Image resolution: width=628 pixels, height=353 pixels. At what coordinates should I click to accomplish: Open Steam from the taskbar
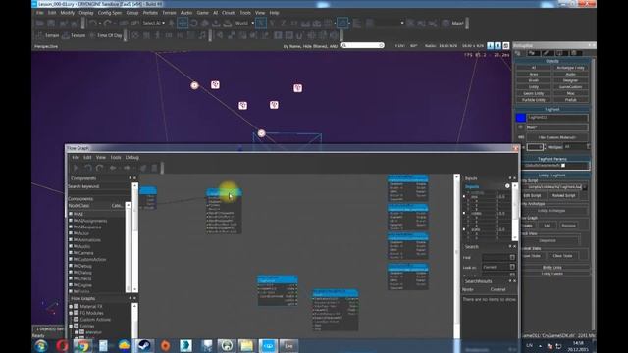144,345
